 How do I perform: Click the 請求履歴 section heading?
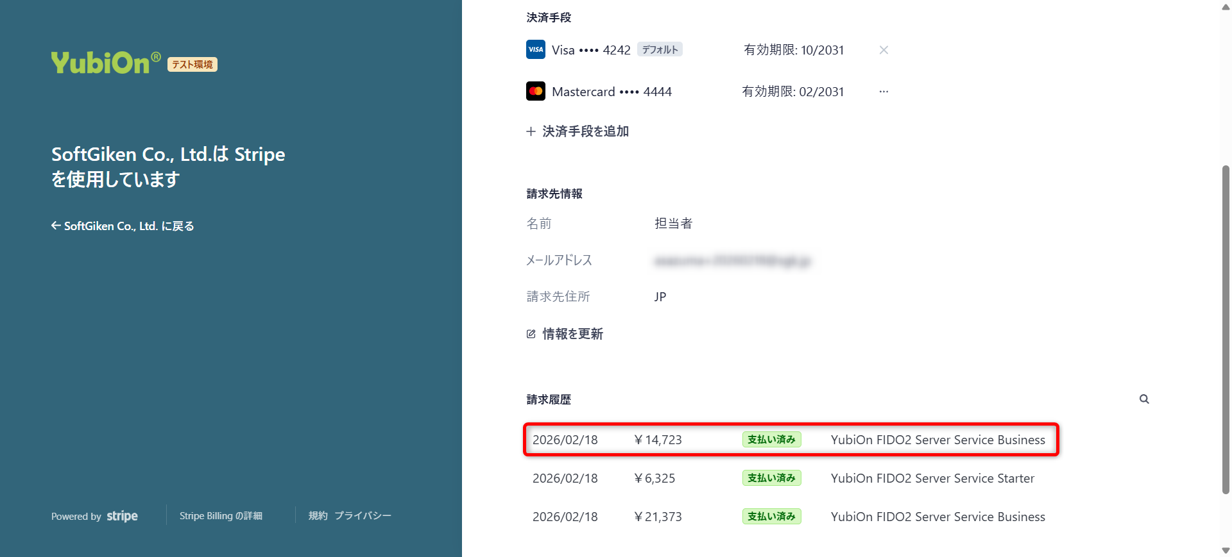(549, 399)
